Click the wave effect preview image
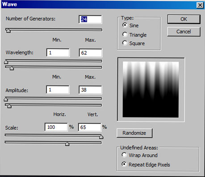The height and width of the screenshot is (177, 205). click(x=151, y=90)
